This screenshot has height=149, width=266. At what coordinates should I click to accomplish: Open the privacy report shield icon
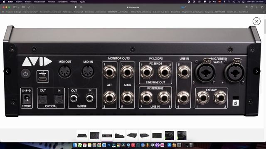pyautogui.click(x=76, y=7)
